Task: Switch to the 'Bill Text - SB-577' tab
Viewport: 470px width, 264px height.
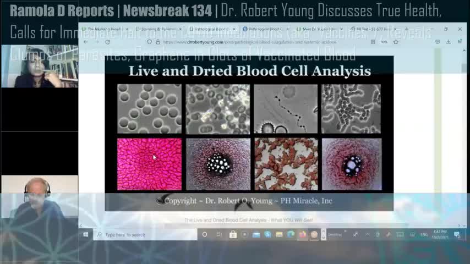Action: tap(373, 29)
